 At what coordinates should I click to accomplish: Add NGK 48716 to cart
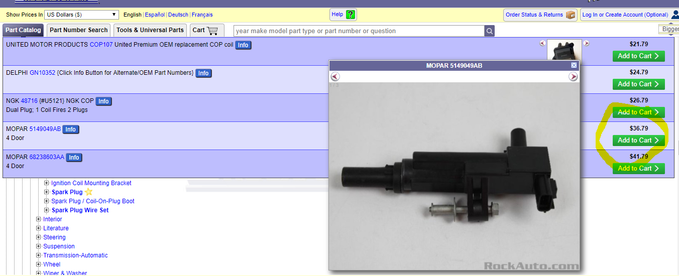click(x=638, y=112)
